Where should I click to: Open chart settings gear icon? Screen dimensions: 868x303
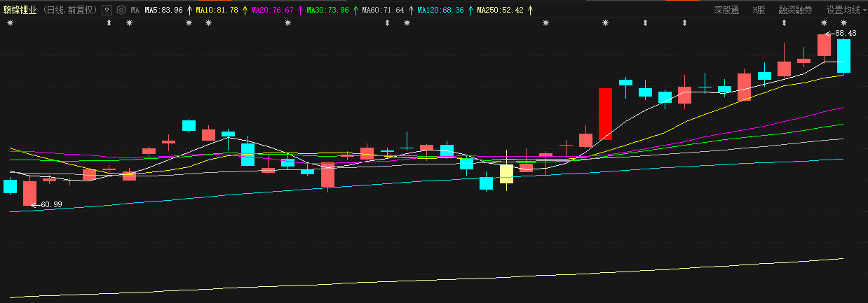[x=121, y=10]
